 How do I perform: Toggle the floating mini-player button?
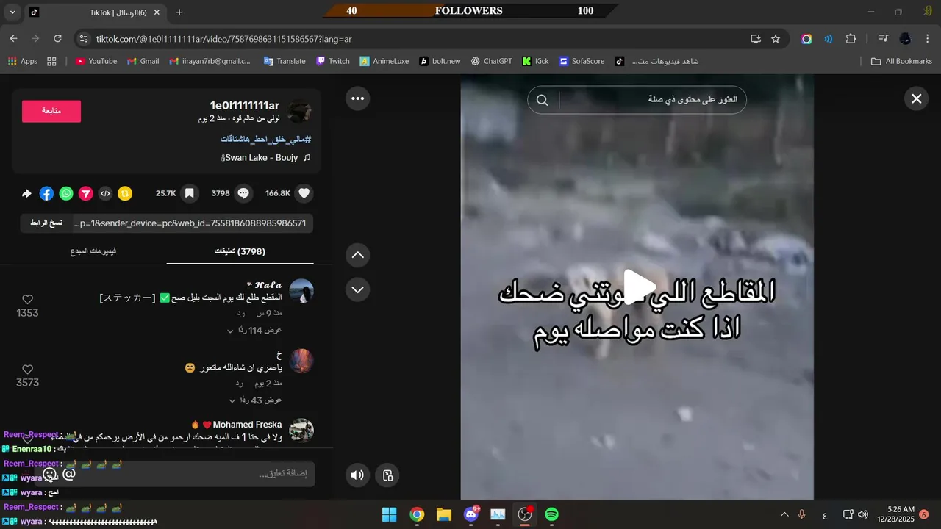click(387, 475)
